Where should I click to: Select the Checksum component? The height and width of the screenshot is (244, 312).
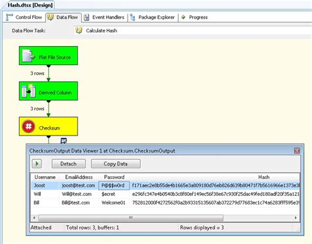(x=48, y=126)
